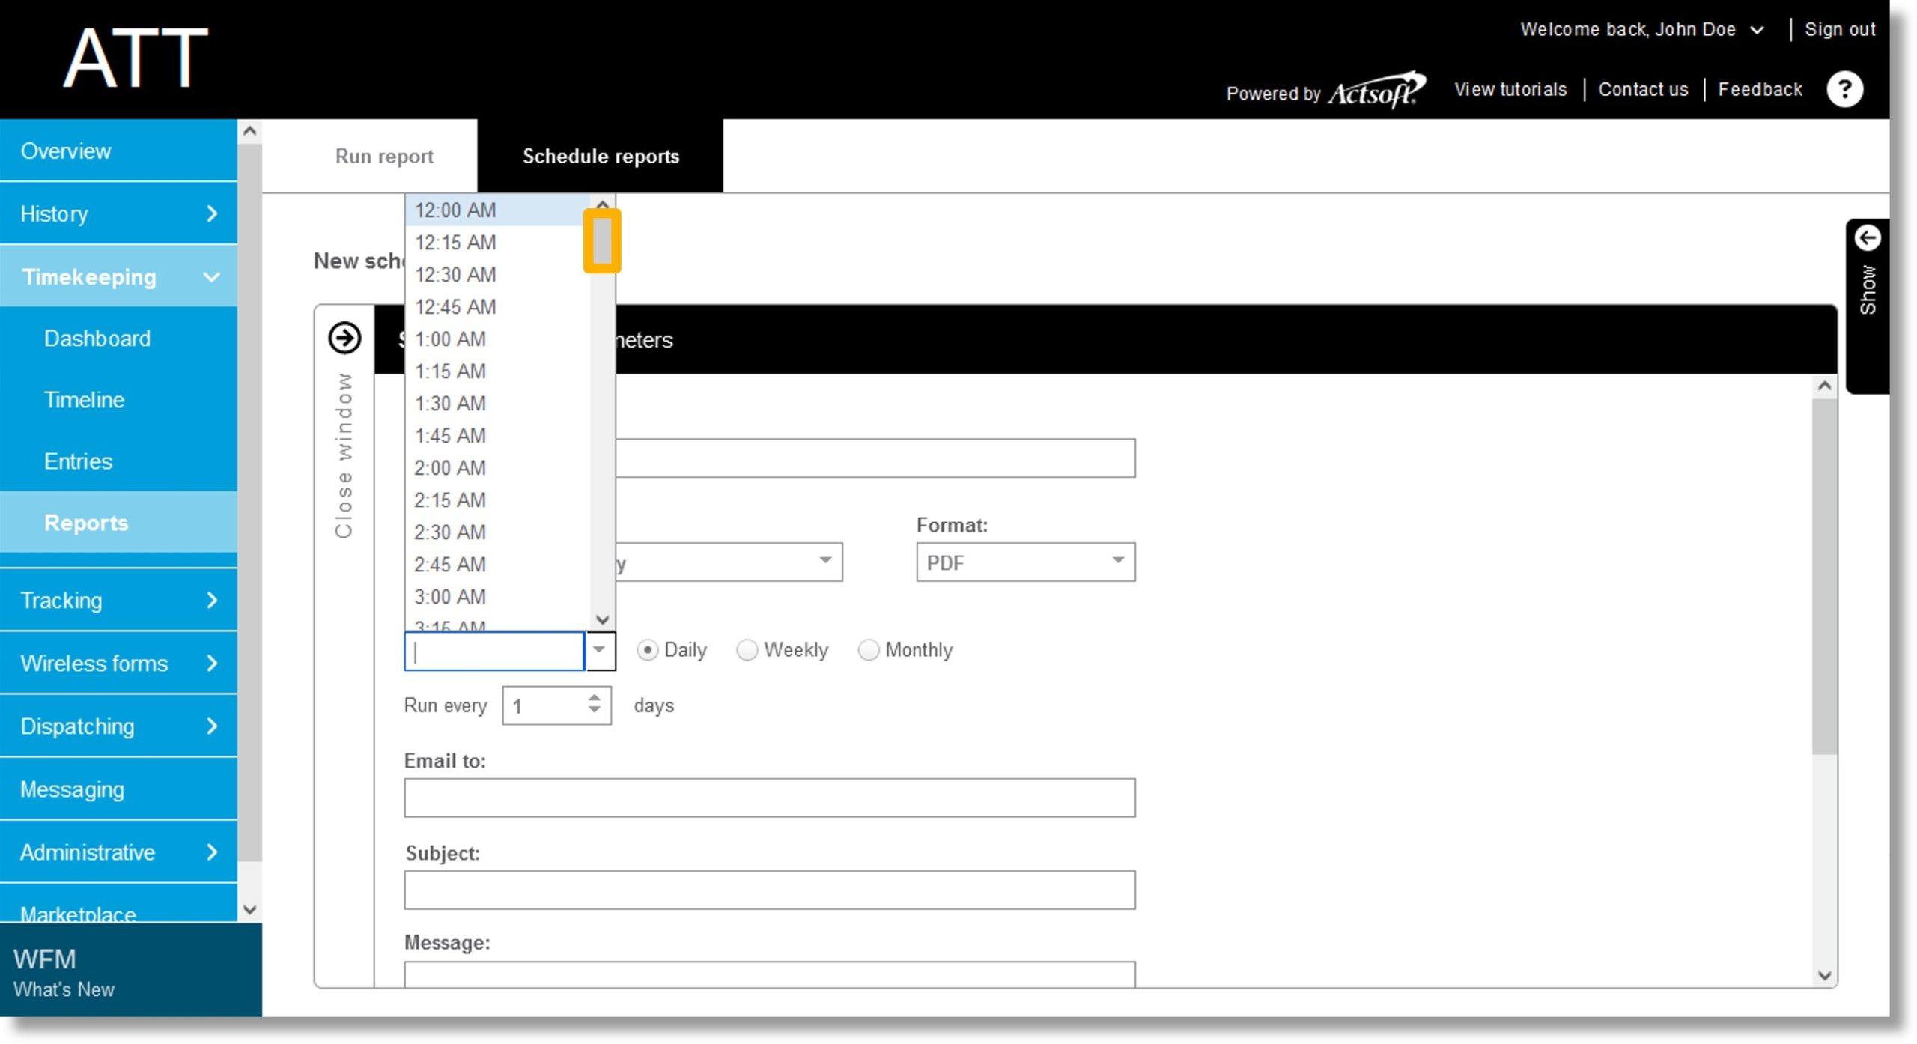Viewport: 1917px width, 1044px height.
Task: Select the Weekly radio button
Action: click(745, 649)
